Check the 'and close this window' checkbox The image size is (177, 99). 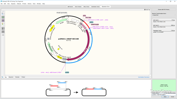(165, 93)
